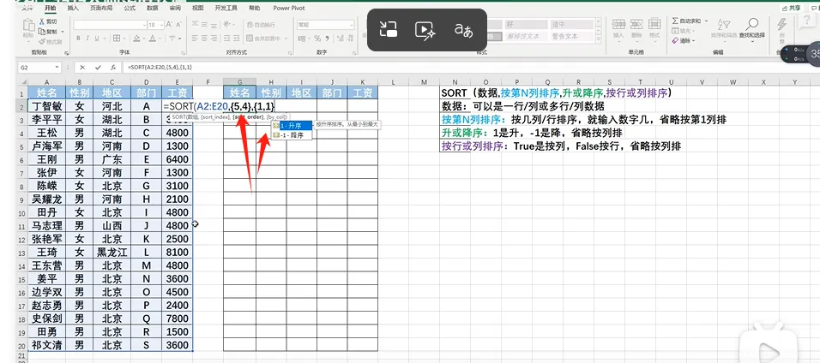The width and height of the screenshot is (820, 363).
Task: Click the increase decimal icon
Action: tap(341, 39)
